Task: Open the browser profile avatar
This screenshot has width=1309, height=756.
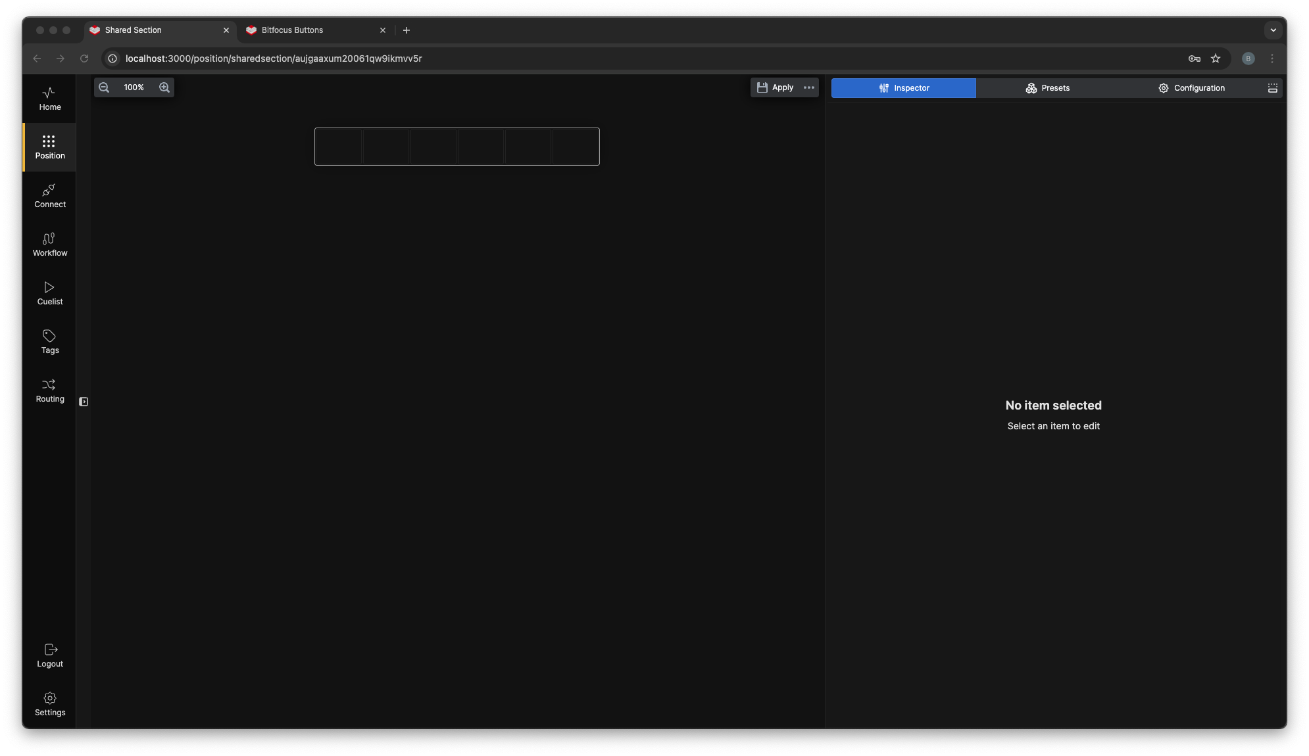Action: [x=1248, y=59]
